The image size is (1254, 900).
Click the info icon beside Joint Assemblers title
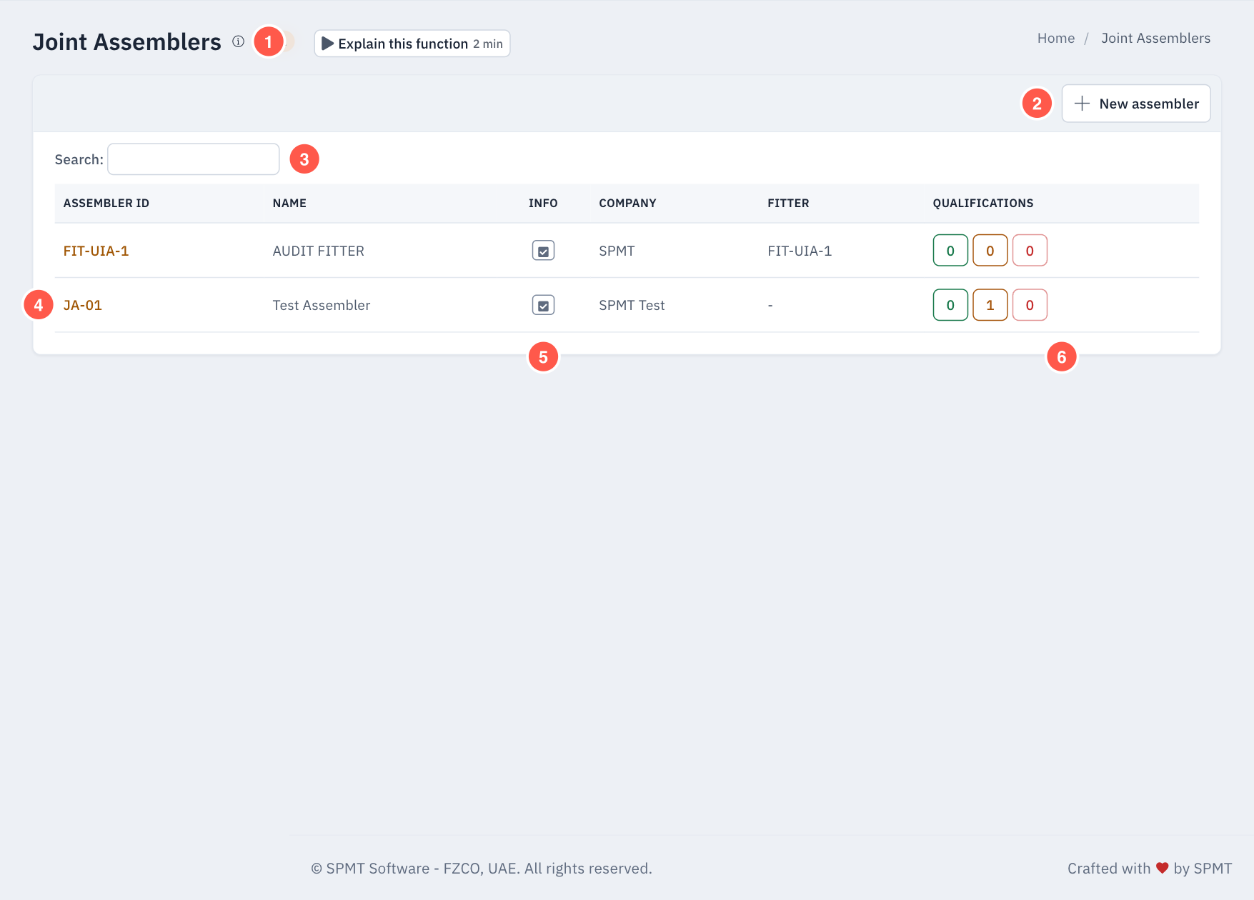click(x=238, y=41)
